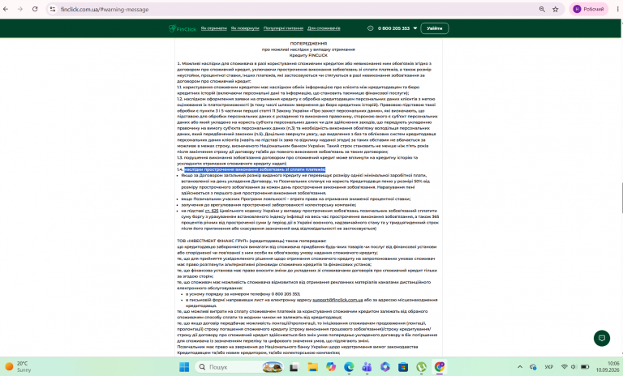Image resolution: width=623 pixels, height=376 pixels.
Task: Open the Windows Start menu
Action: point(184,367)
